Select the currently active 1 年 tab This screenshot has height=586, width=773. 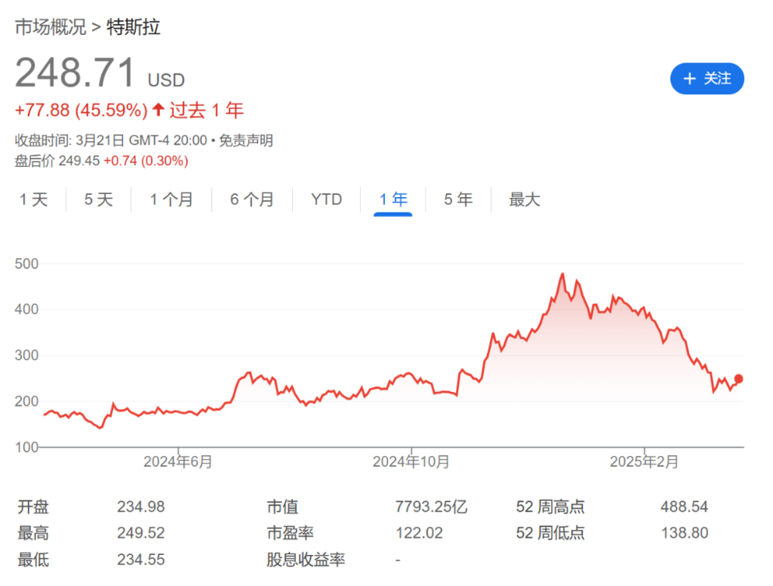pyautogui.click(x=393, y=199)
